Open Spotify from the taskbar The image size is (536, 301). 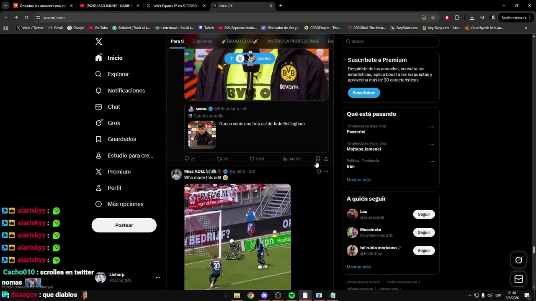pyautogui.click(x=291, y=296)
